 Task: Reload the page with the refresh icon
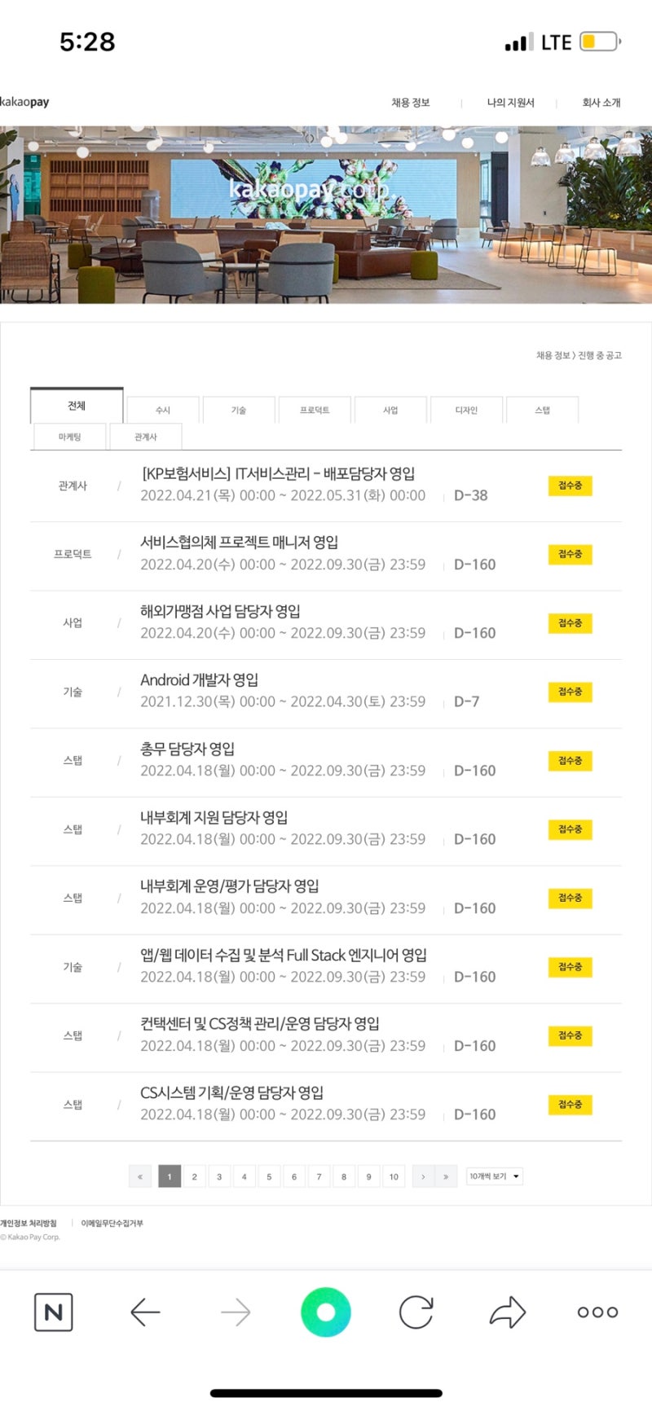(416, 1312)
